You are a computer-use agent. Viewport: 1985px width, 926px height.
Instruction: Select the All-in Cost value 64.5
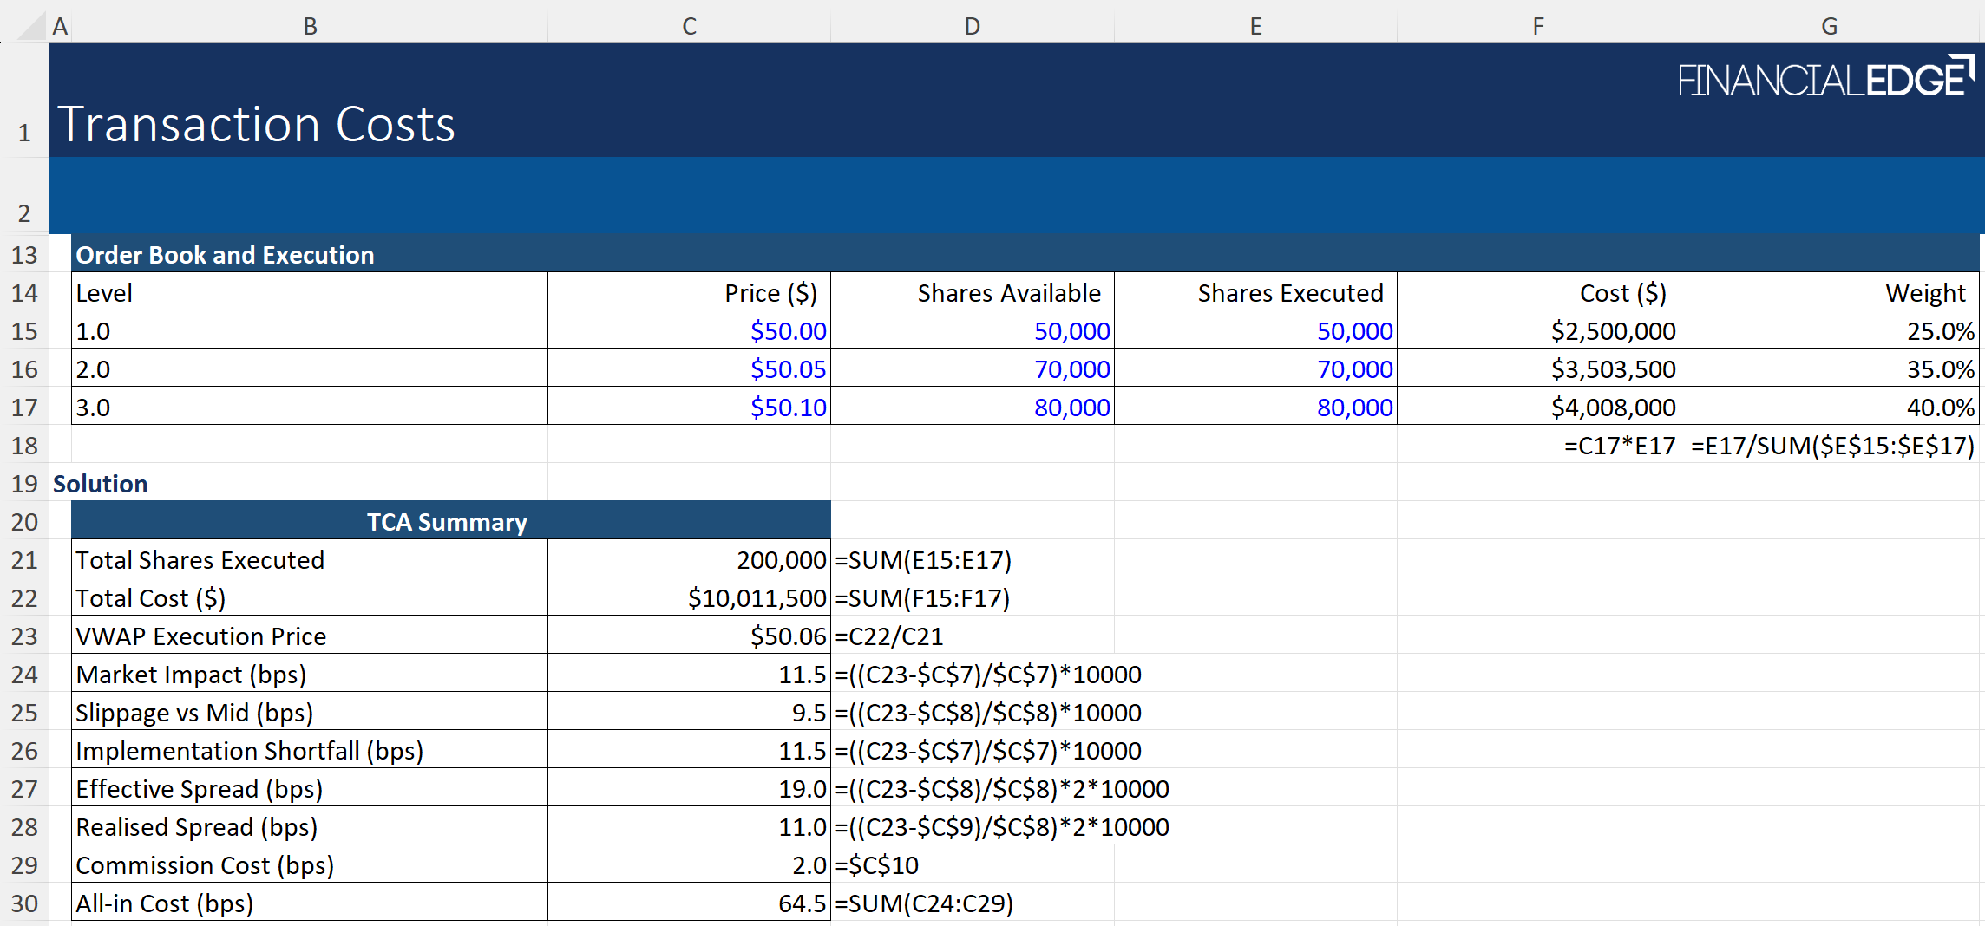tap(802, 903)
